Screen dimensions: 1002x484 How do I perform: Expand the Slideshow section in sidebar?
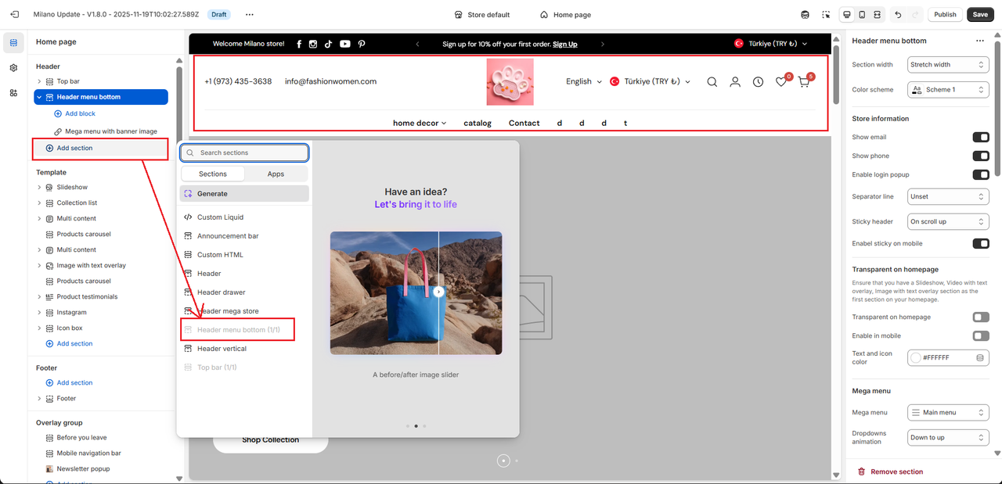39,187
